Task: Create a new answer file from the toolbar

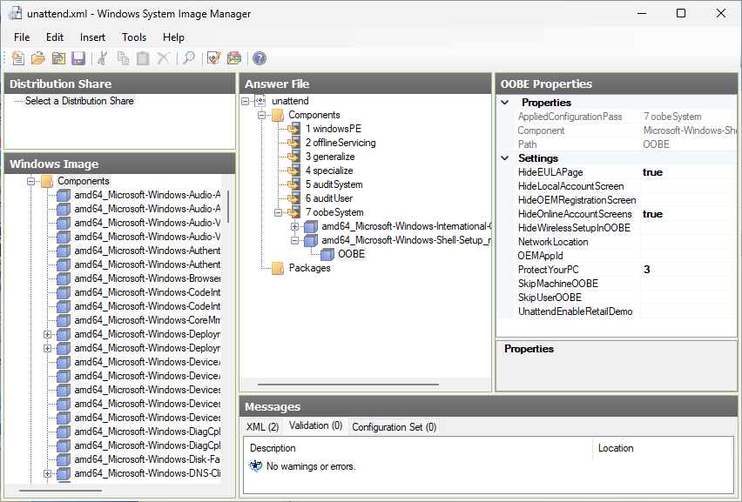Action: pyautogui.click(x=18, y=58)
